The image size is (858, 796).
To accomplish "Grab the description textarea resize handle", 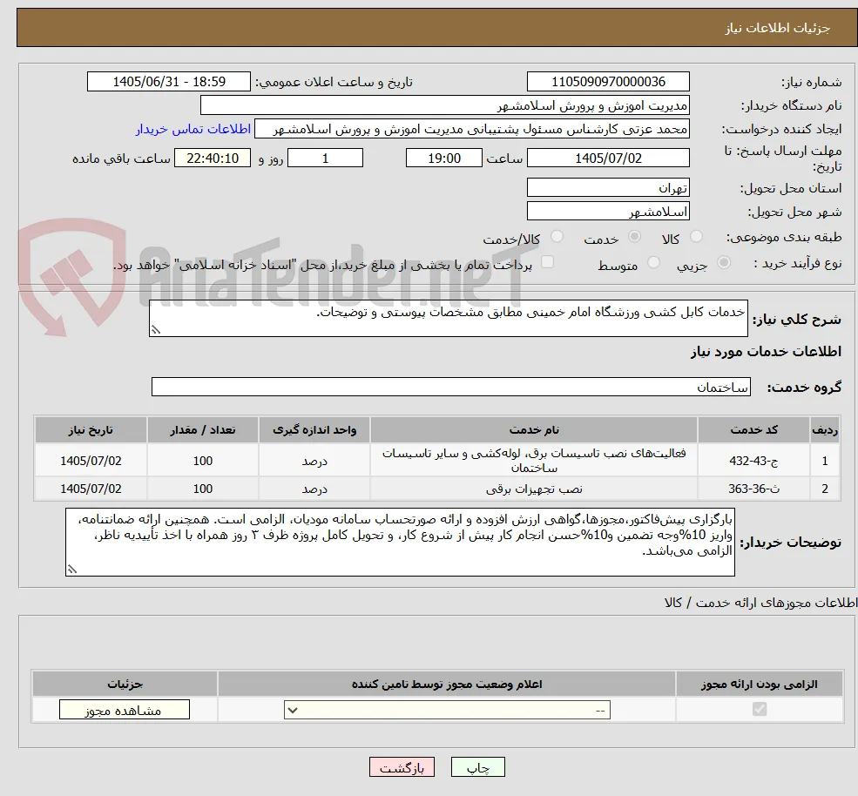I will click(x=155, y=330).
